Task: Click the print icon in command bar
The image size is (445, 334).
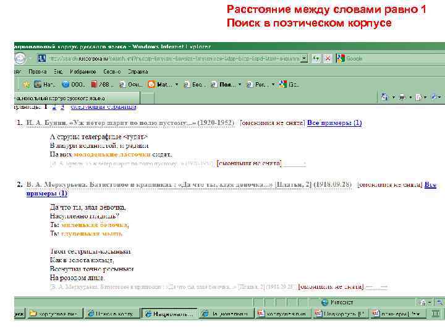Action: tap(402, 97)
